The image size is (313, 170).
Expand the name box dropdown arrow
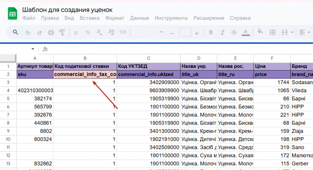point(33,49)
